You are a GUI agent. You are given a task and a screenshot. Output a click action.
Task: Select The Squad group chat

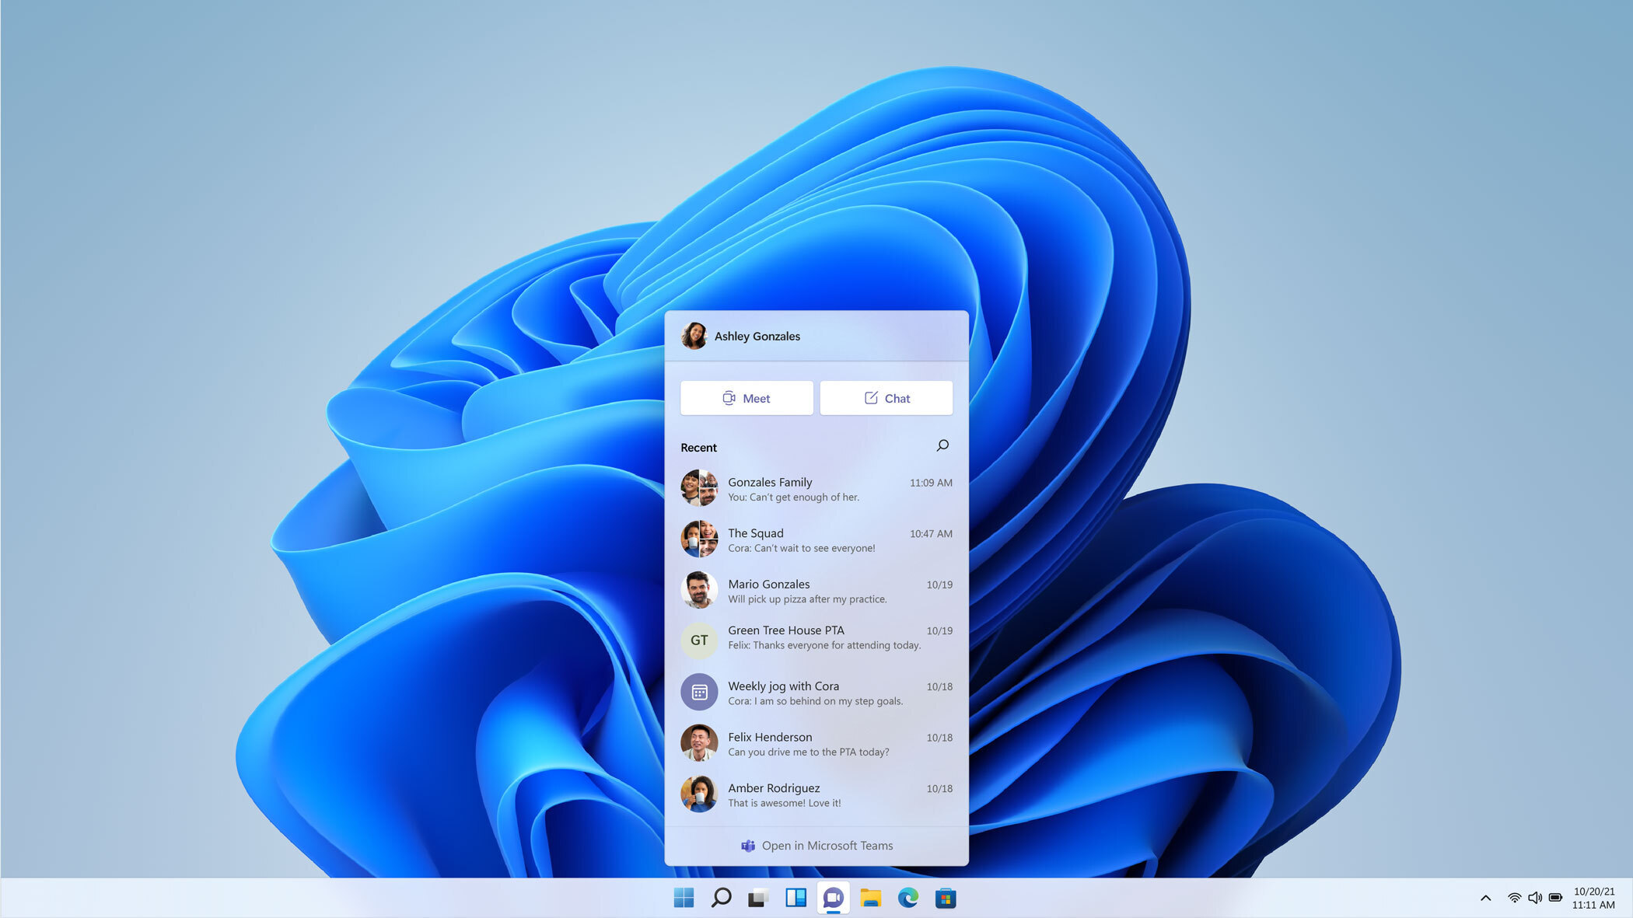816,539
